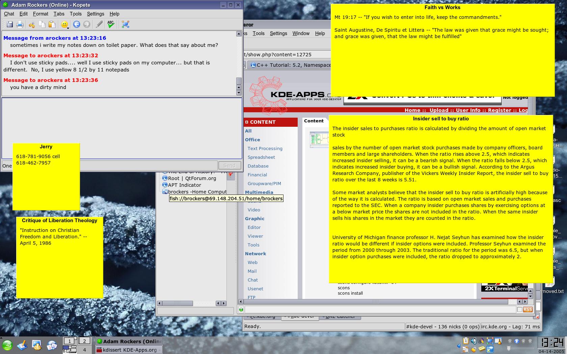The height and width of the screenshot is (354, 567).
Task: Launch the mail and calendar app in panel
Action: [x=52, y=345]
